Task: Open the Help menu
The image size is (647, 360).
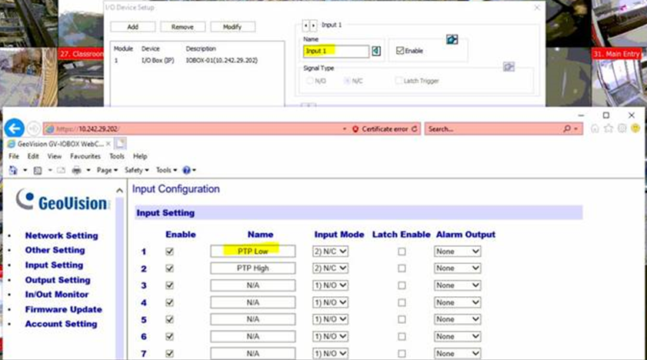Action: point(140,156)
